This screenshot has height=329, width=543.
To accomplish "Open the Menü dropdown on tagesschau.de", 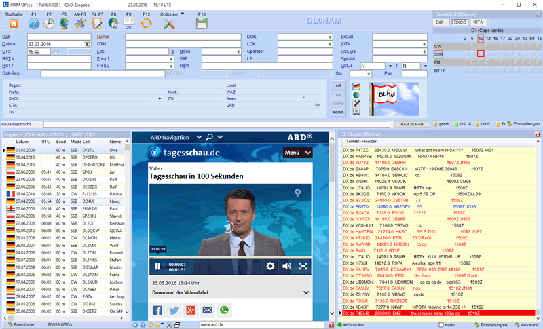I will 298,153.
